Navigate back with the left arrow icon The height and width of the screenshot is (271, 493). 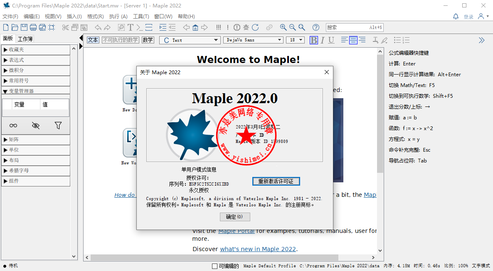186,28
